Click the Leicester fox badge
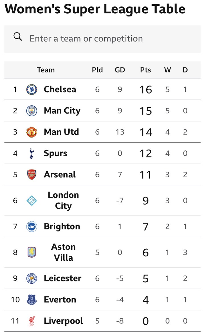205x332 pixels. (32, 278)
